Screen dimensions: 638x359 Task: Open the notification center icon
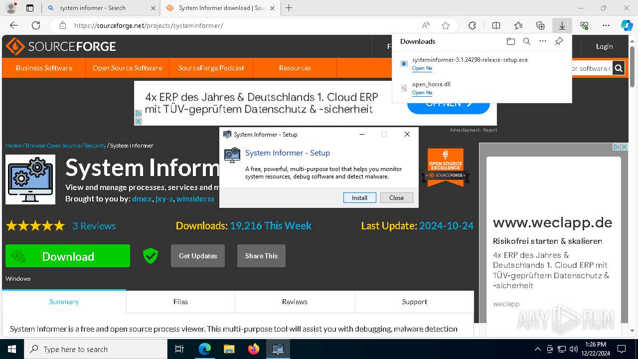(x=622, y=349)
